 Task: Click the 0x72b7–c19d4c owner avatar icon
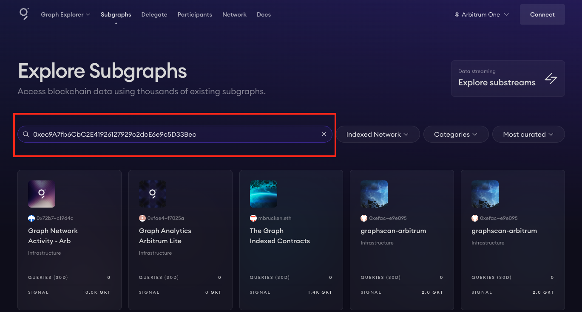[31, 218]
